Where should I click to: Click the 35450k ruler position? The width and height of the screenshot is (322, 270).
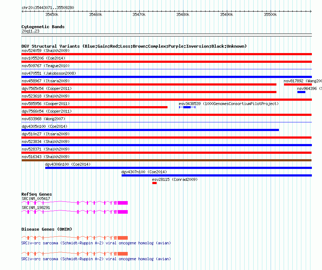coord(52,14)
